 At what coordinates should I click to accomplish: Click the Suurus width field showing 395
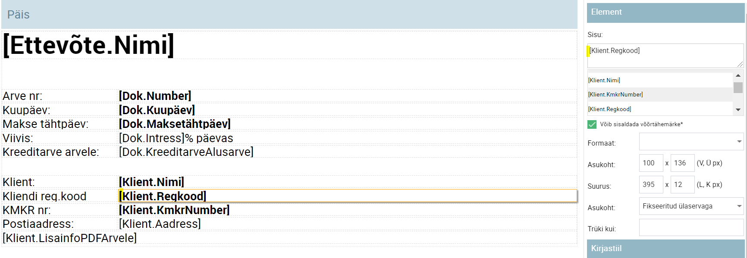(x=651, y=184)
